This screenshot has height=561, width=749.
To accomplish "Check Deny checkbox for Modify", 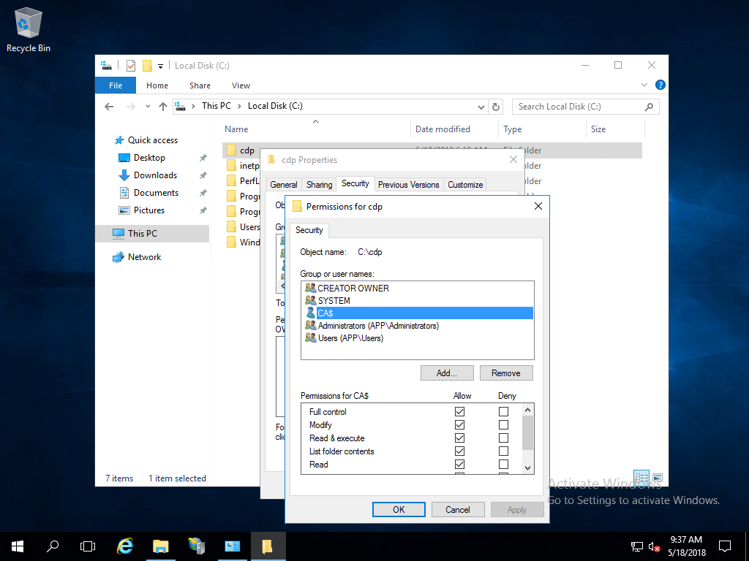I will tap(503, 425).
